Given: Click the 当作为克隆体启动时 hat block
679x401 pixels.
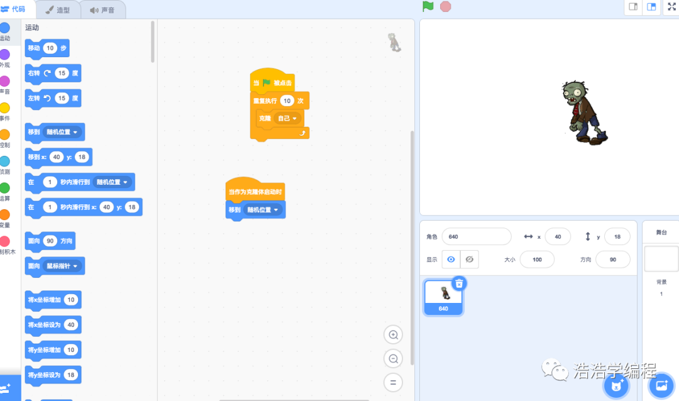Looking at the screenshot, I should point(255,189).
